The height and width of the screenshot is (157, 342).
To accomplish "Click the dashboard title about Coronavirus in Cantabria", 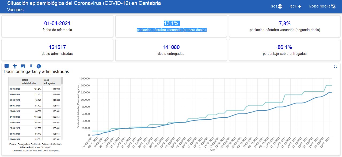I will (84, 3).
